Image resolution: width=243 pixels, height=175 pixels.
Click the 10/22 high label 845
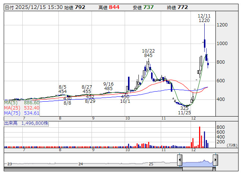click(x=148, y=55)
